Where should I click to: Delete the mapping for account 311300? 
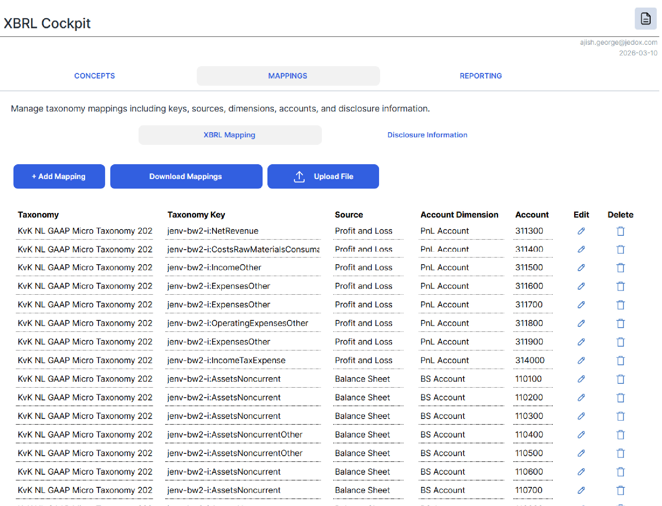pyautogui.click(x=620, y=231)
